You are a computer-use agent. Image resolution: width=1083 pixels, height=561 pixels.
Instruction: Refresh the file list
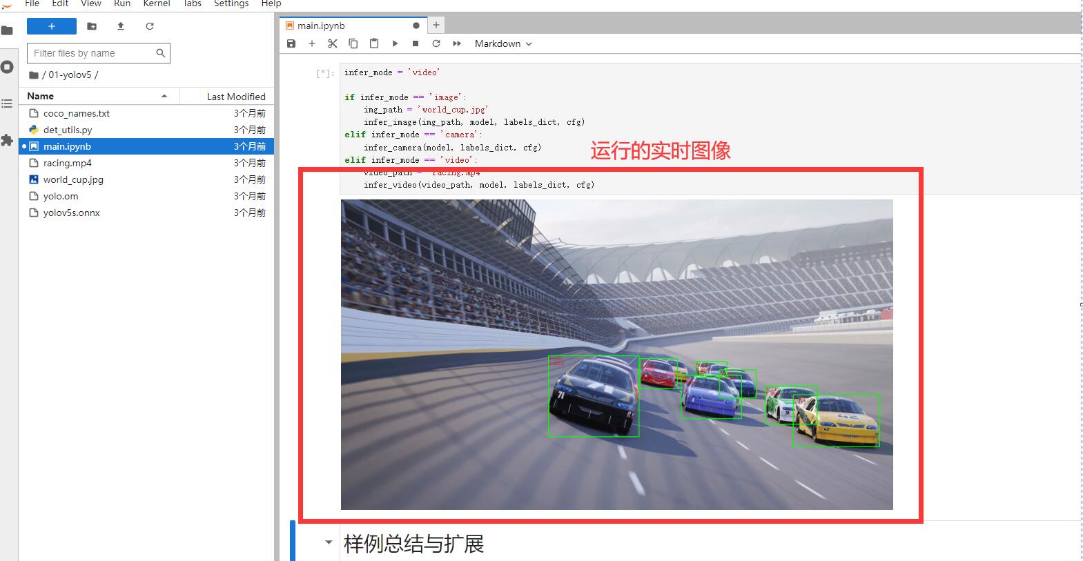click(x=150, y=26)
